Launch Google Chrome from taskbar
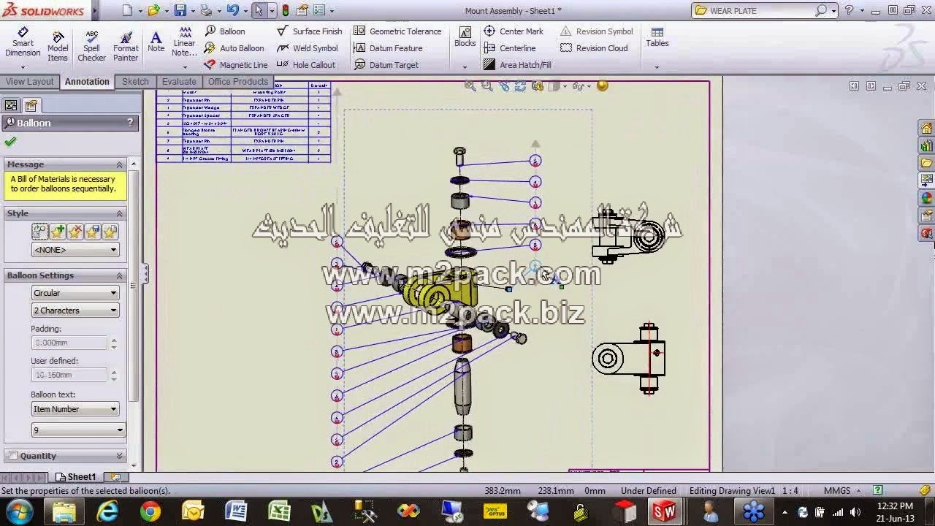The height and width of the screenshot is (526, 935). tap(150, 511)
